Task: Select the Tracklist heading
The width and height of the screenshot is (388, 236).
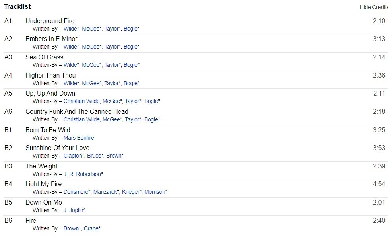Action: pyautogui.click(x=17, y=6)
